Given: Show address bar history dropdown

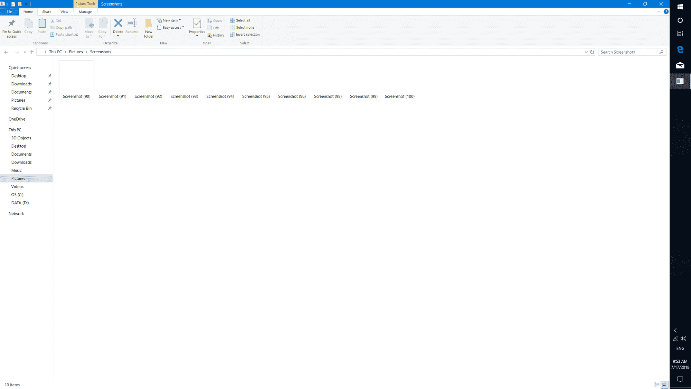Looking at the screenshot, I should (x=586, y=52).
